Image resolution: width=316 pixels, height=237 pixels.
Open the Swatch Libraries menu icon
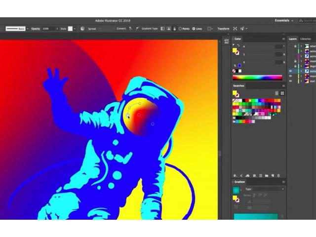235,176
